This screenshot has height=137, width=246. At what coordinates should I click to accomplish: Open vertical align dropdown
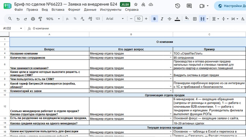[x=225, y=19]
